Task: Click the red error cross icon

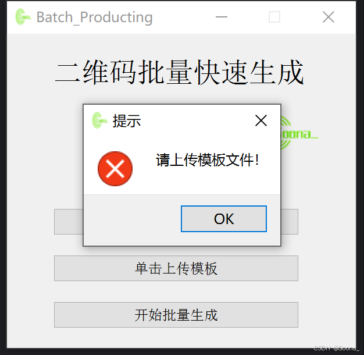Action: (115, 168)
